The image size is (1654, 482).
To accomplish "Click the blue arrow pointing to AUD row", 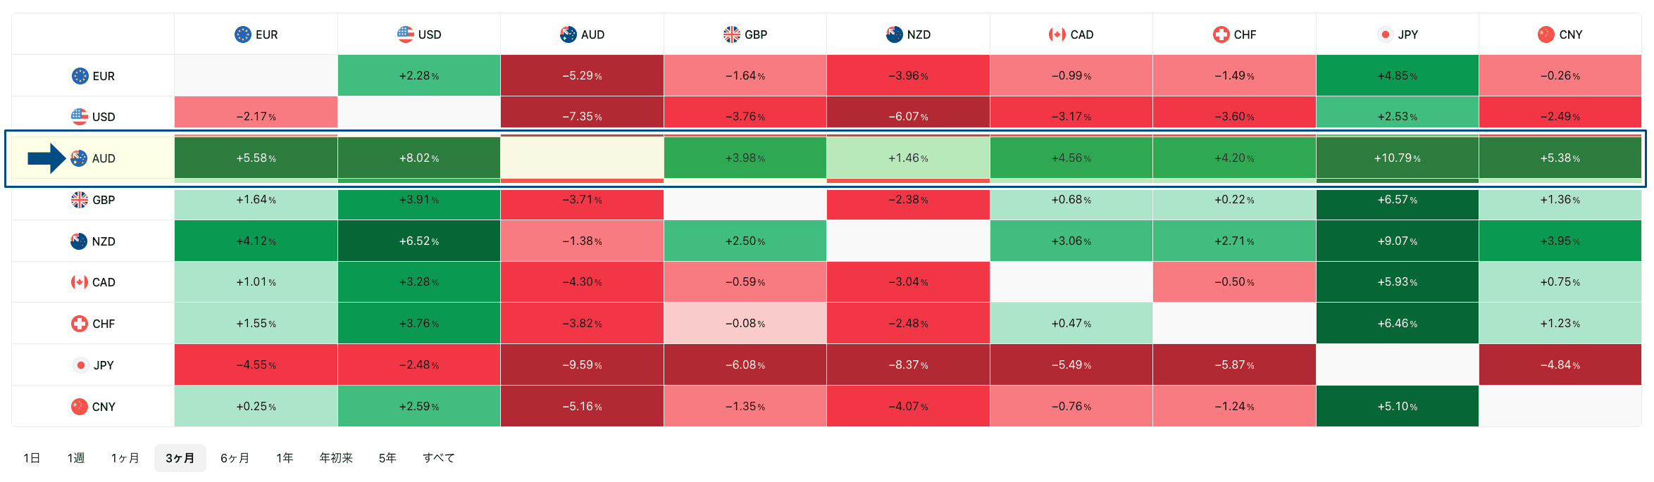I will coord(46,158).
